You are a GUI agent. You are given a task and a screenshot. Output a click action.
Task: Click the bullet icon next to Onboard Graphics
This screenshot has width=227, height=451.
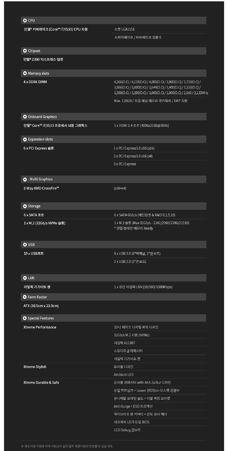pyautogui.click(x=25, y=117)
